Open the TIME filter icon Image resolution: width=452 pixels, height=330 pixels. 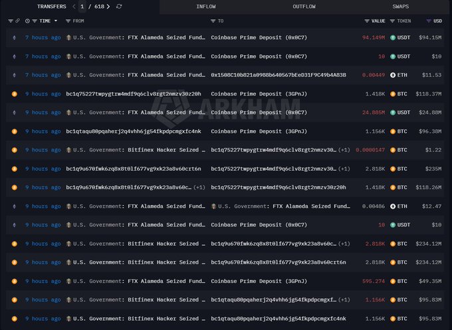tap(35, 21)
